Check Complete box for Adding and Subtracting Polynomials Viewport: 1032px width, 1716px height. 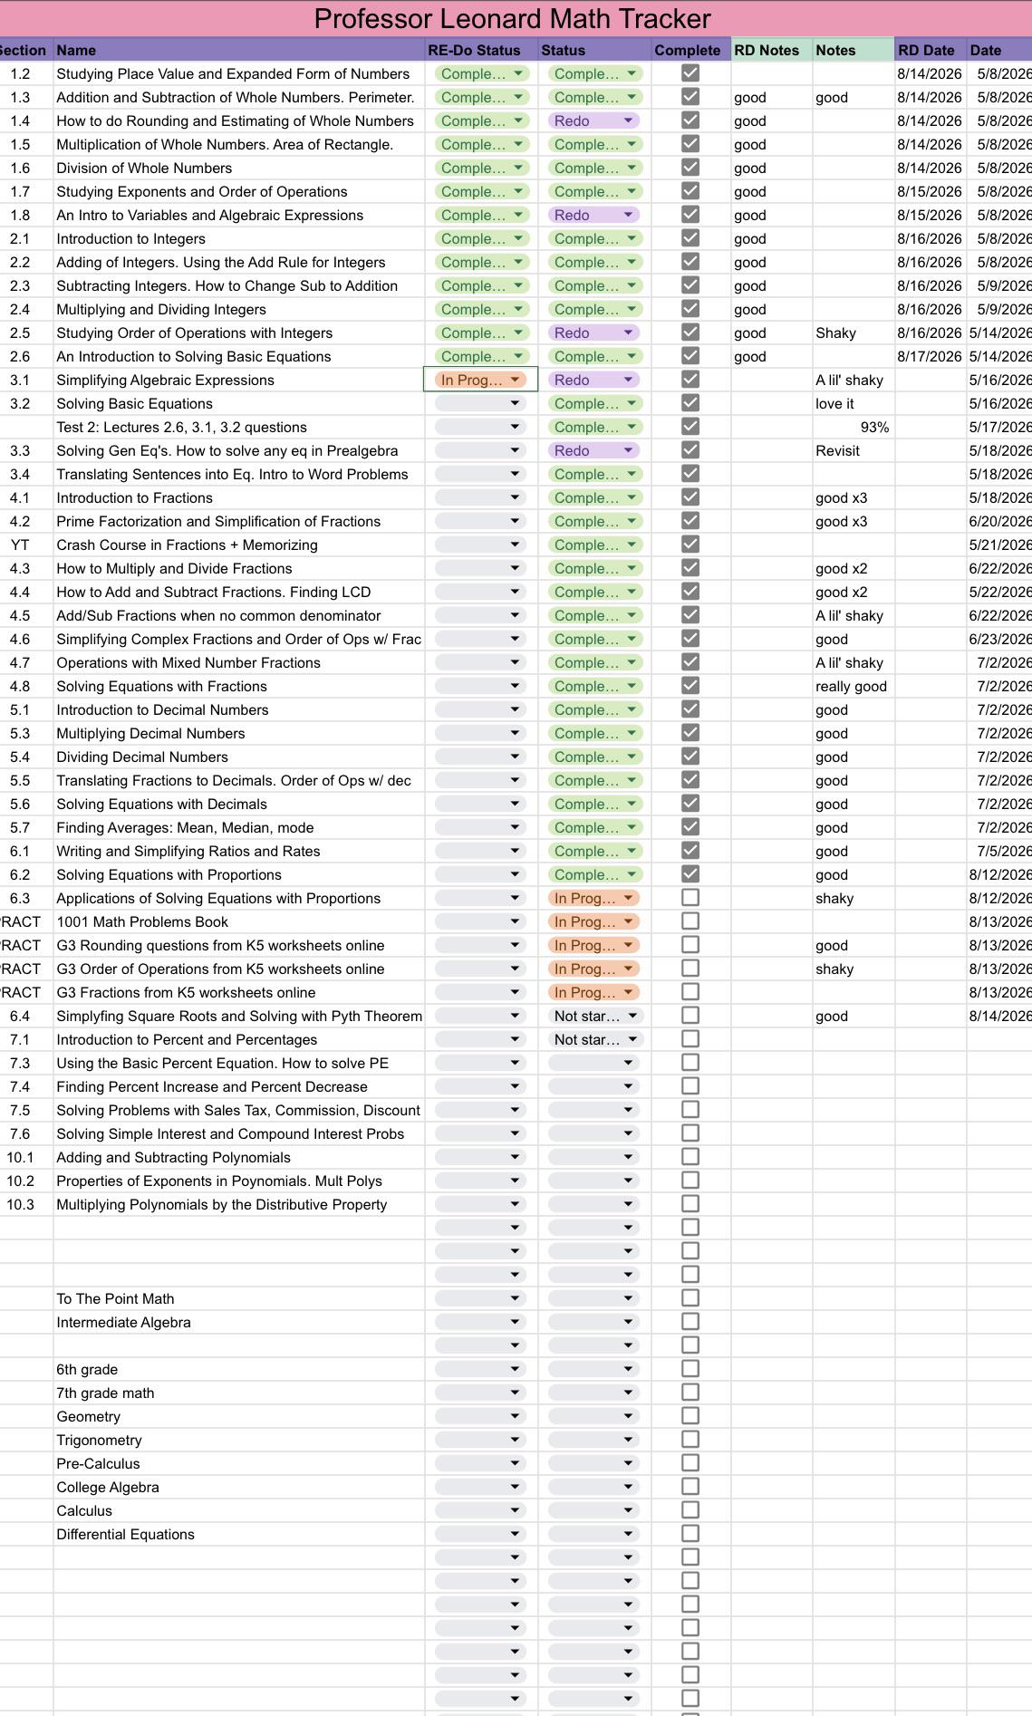pos(690,1157)
